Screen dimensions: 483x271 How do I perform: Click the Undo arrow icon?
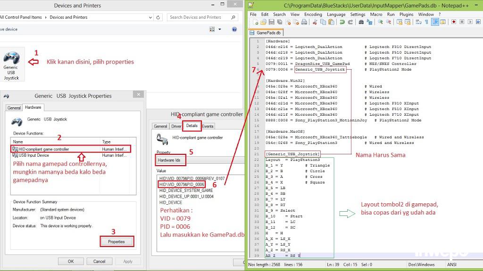tap(342, 22)
